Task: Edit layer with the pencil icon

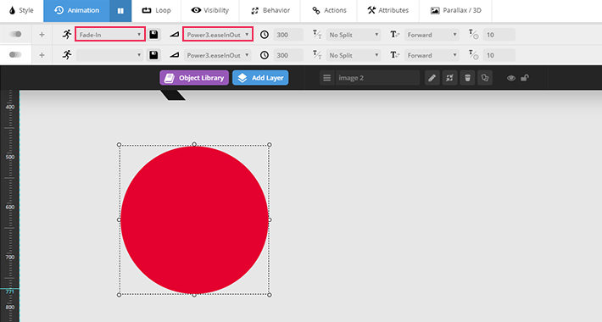Action: tap(432, 78)
